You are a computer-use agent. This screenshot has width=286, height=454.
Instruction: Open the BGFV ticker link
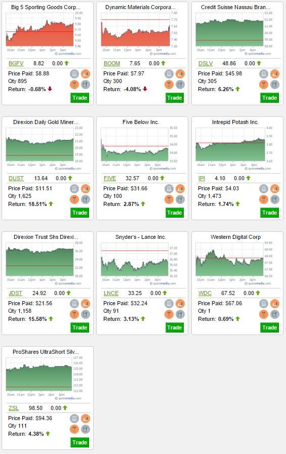[x=16, y=63]
